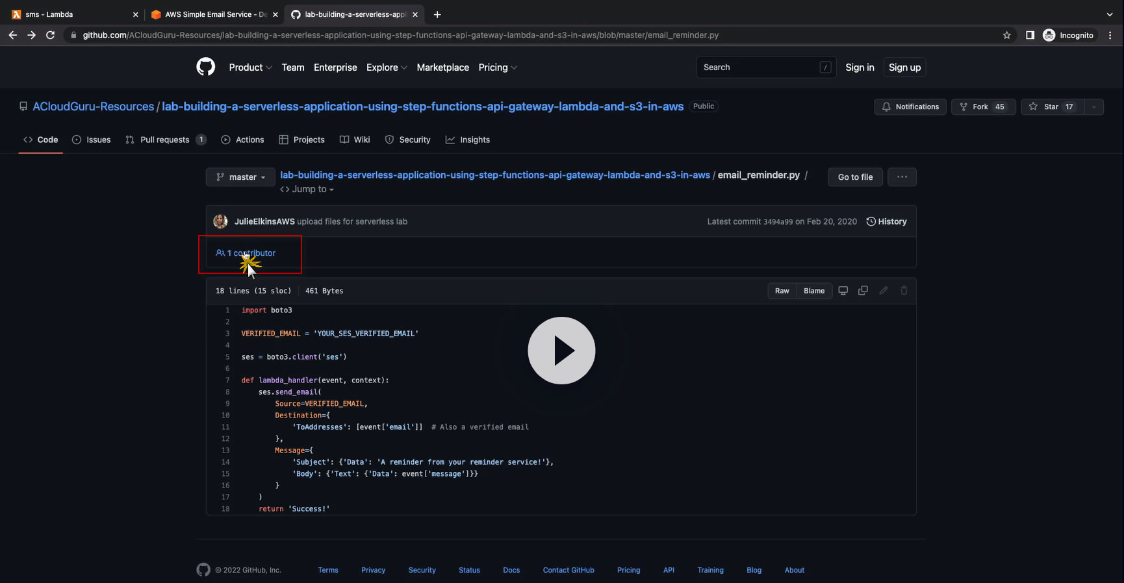Click the GitHub Octocat logo in header
This screenshot has width=1124, height=583.
pyautogui.click(x=205, y=67)
